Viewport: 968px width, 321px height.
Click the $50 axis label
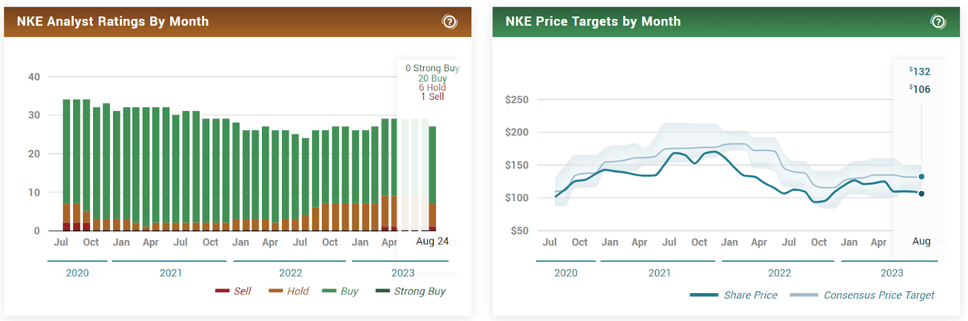[x=520, y=231]
